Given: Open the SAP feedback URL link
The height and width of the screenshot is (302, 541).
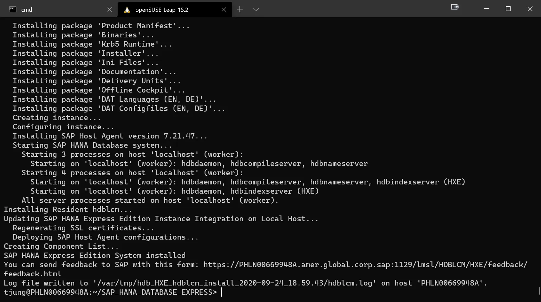Looking at the screenshot, I should coord(365,265).
